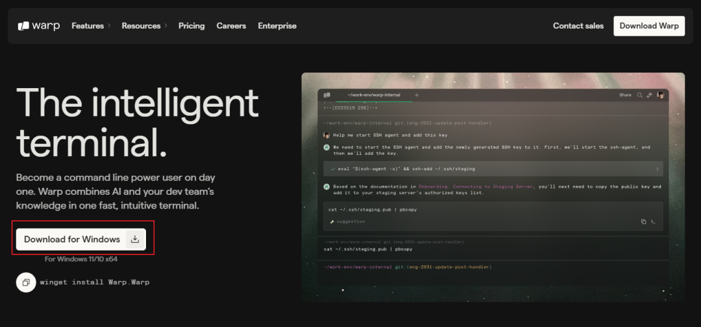Open 'Onboarding: Connecting to Staging Server' link
The image size is (701, 327).
click(x=476, y=187)
